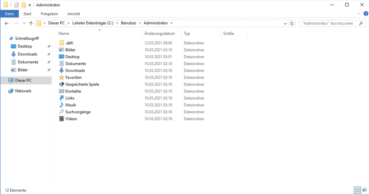Image resolution: width=369 pixels, height=194 pixels.
Task: Switch to large icons view layout
Action: click(x=364, y=190)
